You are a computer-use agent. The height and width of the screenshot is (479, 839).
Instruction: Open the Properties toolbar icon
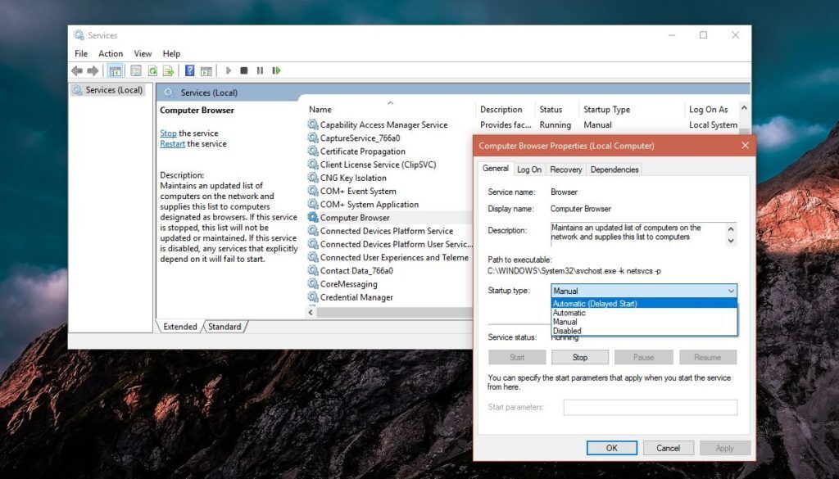point(134,70)
